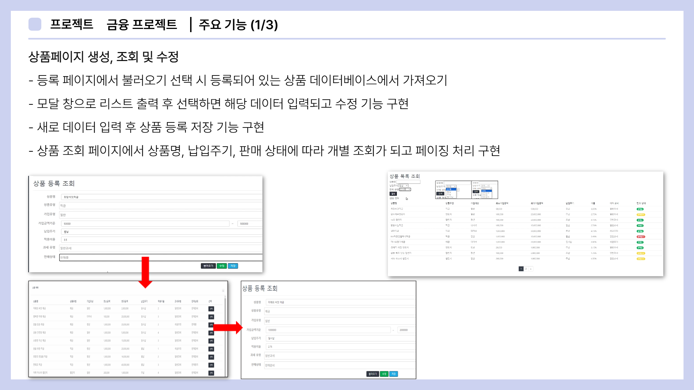Click first green status badge in product list
The width and height of the screenshot is (694, 390).
[640, 209]
